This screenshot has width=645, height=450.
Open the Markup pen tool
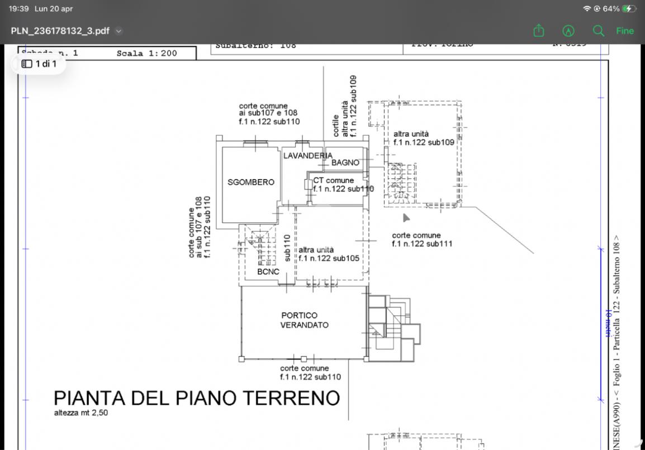pyautogui.click(x=568, y=31)
